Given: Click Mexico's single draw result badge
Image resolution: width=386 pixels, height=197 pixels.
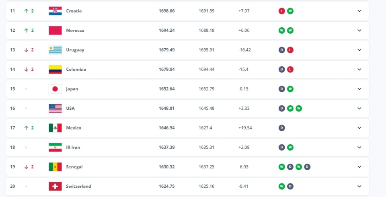Looking at the screenshot, I should tap(282, 128).
